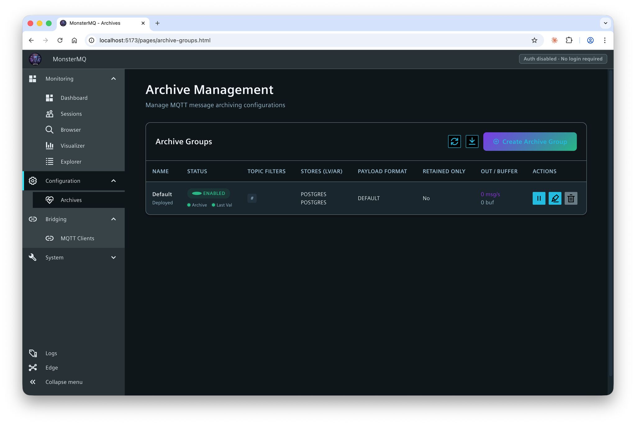
Task: Open a new browser tab
Action: click(x=157, y=23)
